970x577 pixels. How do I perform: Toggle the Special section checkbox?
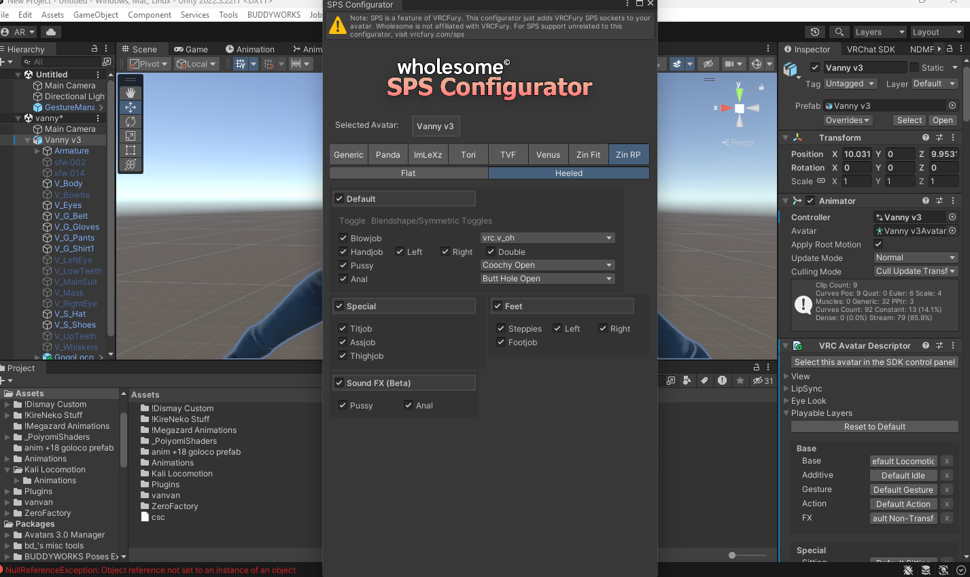[x=339, y=306]
